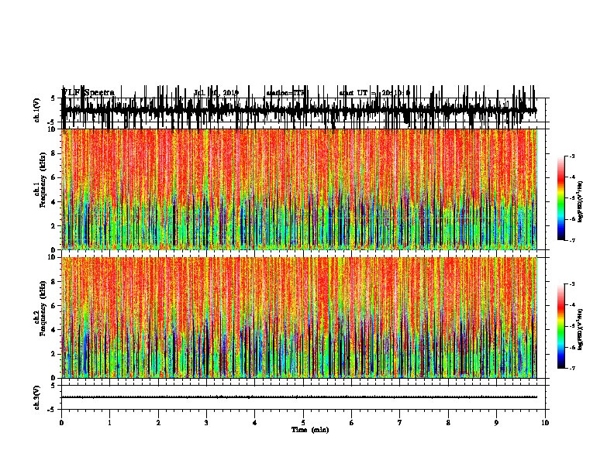
Task: Click the ch.2 color bar PSD unit label
Action: coord(581,329)
